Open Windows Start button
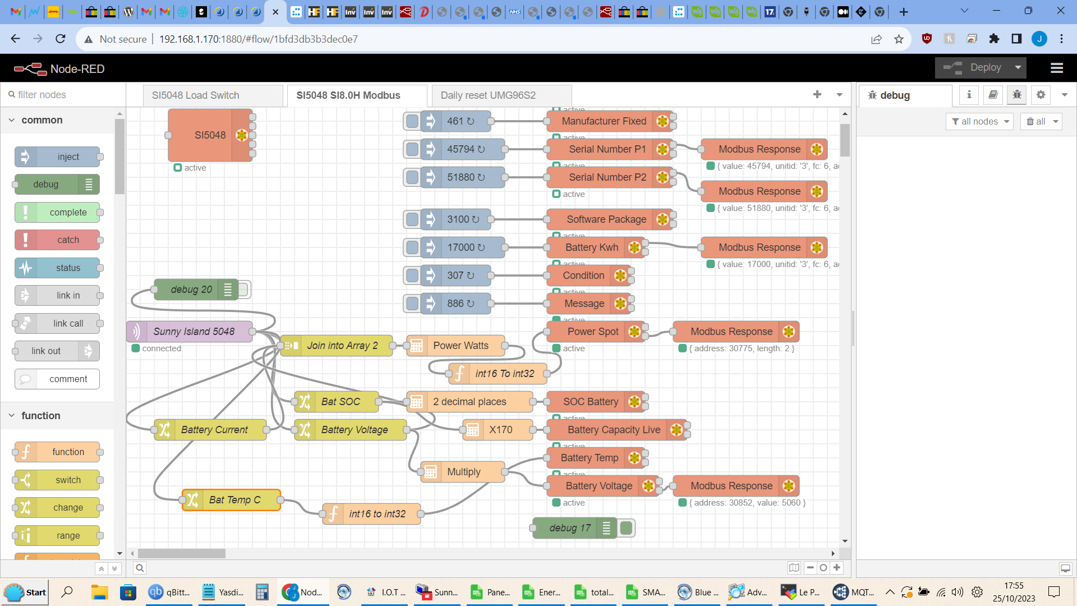The height and width of the screenshot is (606, 1077). pyautogui.click(x=26, y=592)
